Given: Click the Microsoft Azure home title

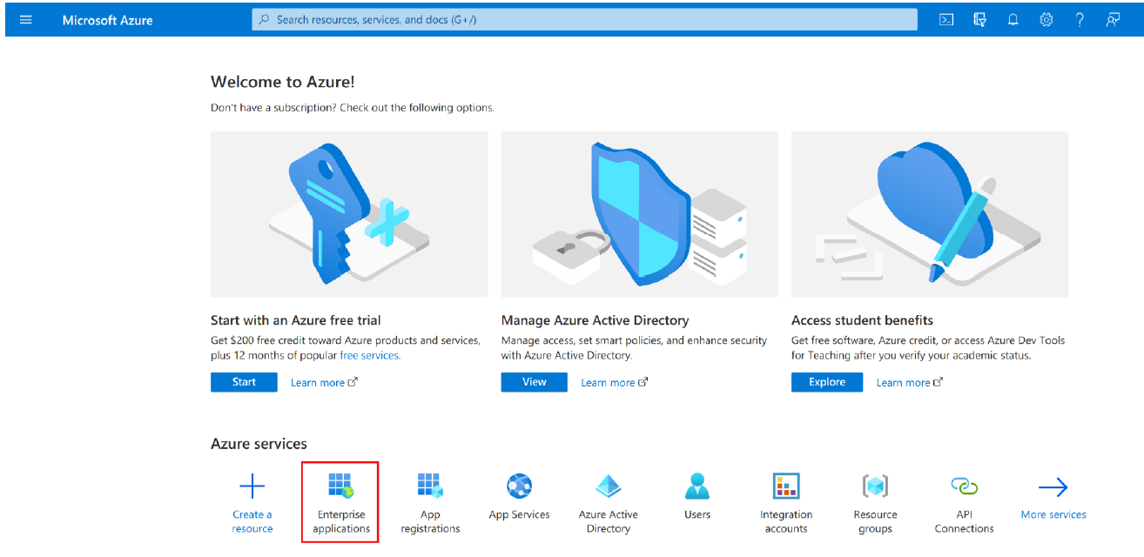Looking at the screenshot, I should (x=107, y=20).
